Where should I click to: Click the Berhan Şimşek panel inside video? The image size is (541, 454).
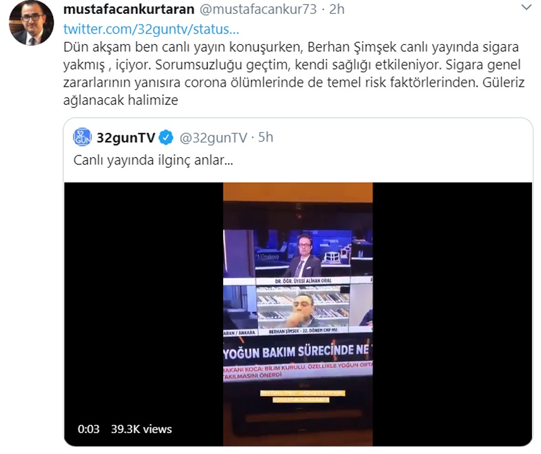(x=303, y=310)
